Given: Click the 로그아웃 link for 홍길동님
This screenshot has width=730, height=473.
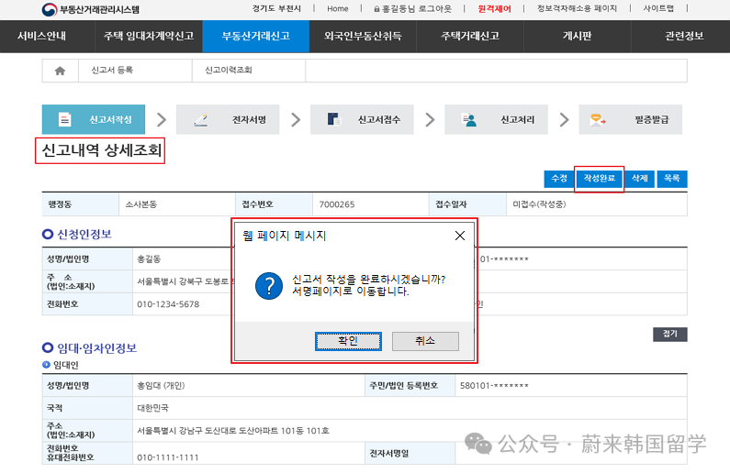Looking at the screenshot, I should click(412, 8).
